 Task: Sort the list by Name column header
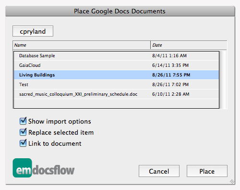click(x=82, y=45)
